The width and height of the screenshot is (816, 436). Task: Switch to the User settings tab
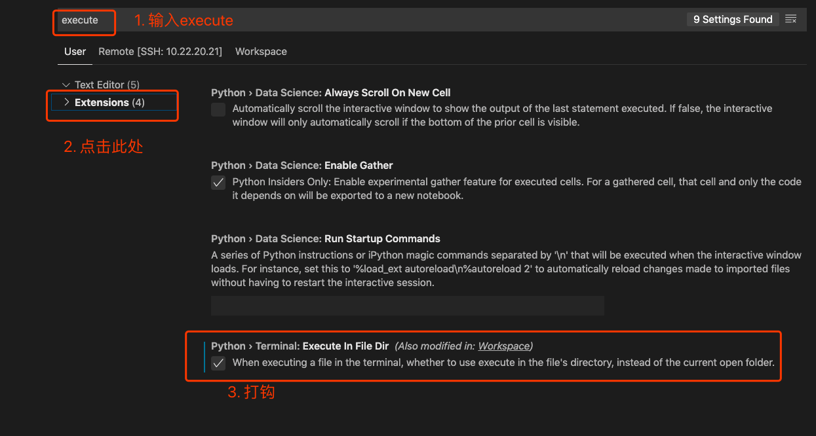coord(75,52)
